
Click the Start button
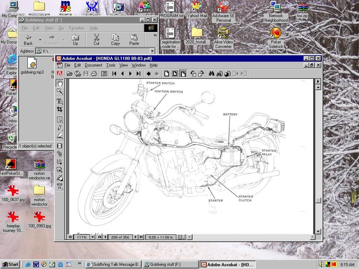[x=10, y=264]
